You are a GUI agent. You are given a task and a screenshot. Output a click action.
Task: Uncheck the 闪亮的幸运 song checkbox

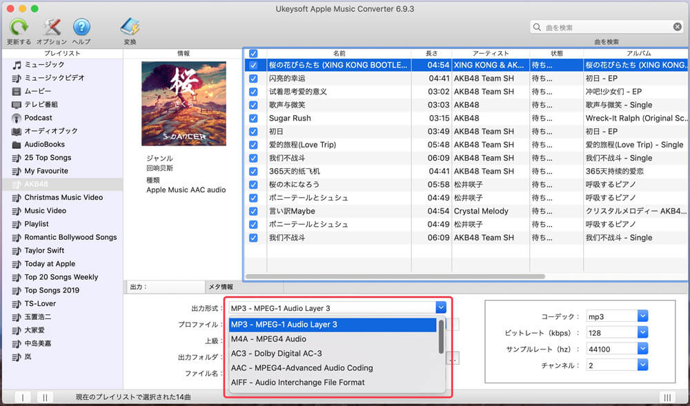coord(253,78)
